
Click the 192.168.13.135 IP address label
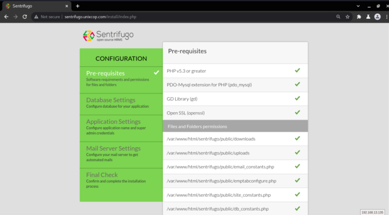372,213
